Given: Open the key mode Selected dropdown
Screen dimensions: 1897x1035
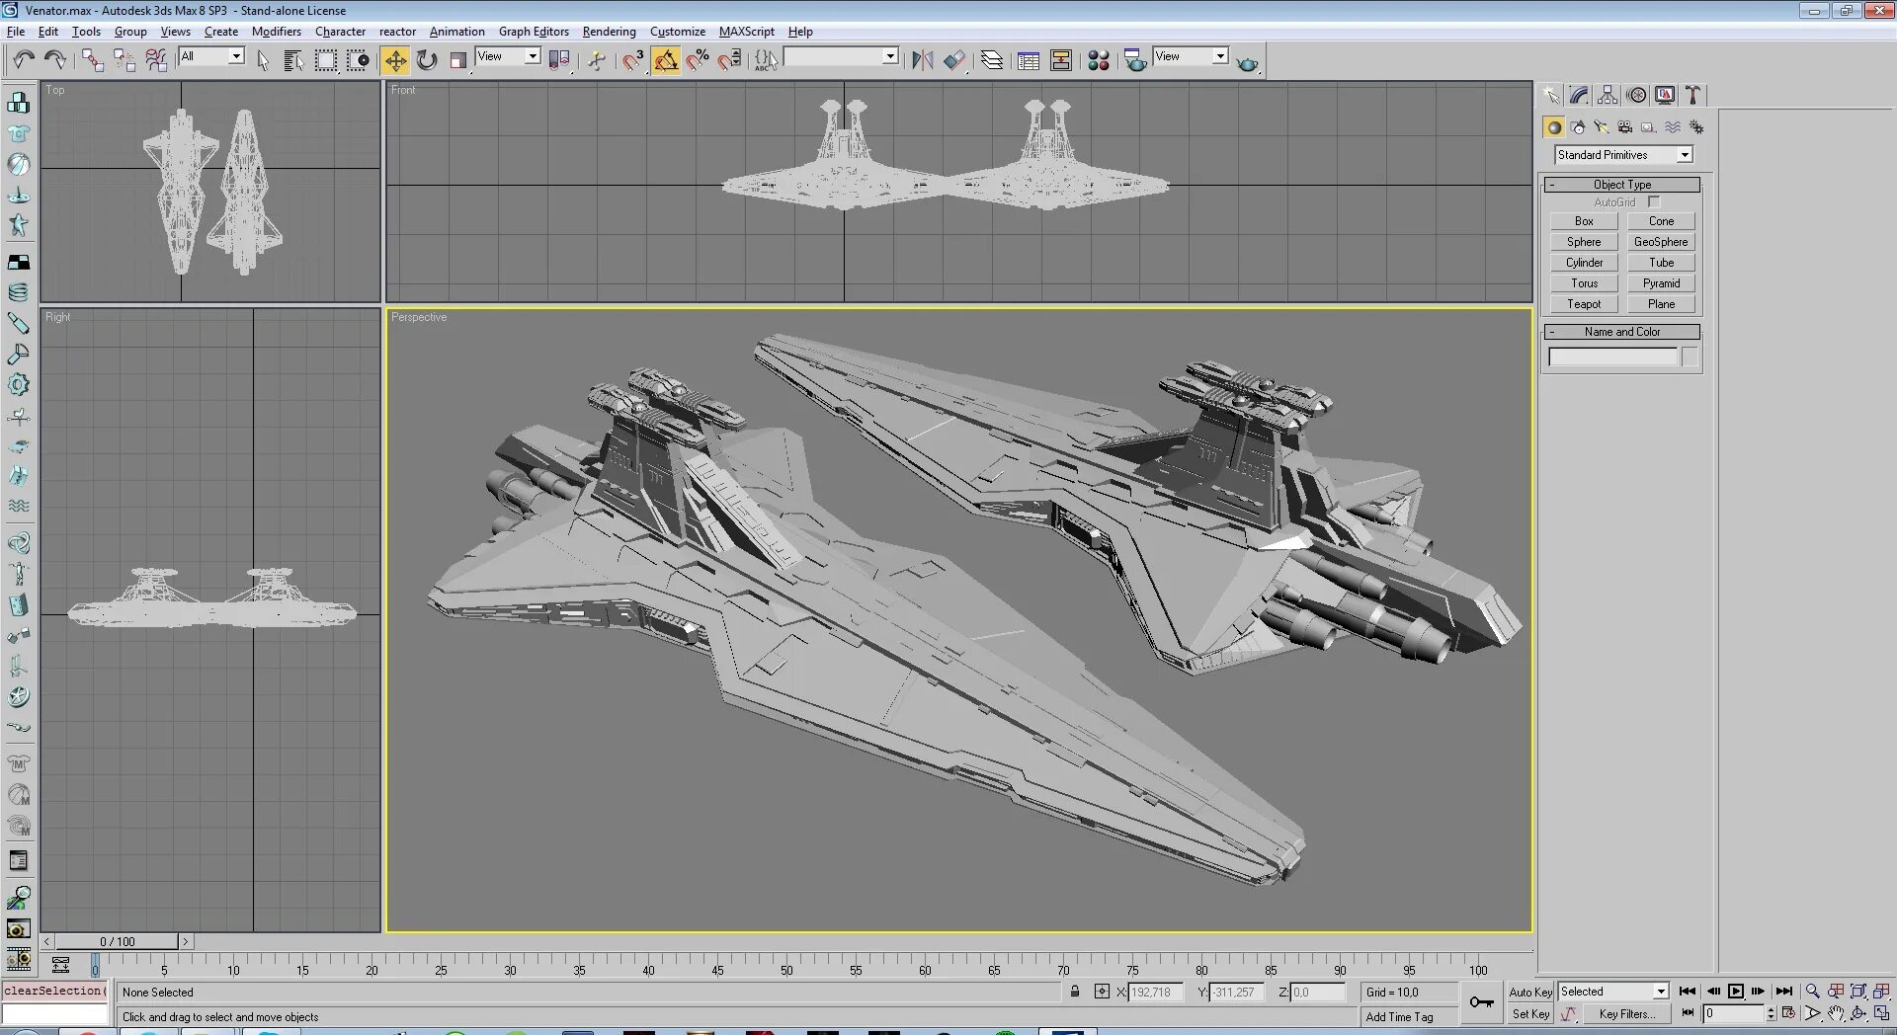Looking at the screenshot, I should tap(1660, 992).
